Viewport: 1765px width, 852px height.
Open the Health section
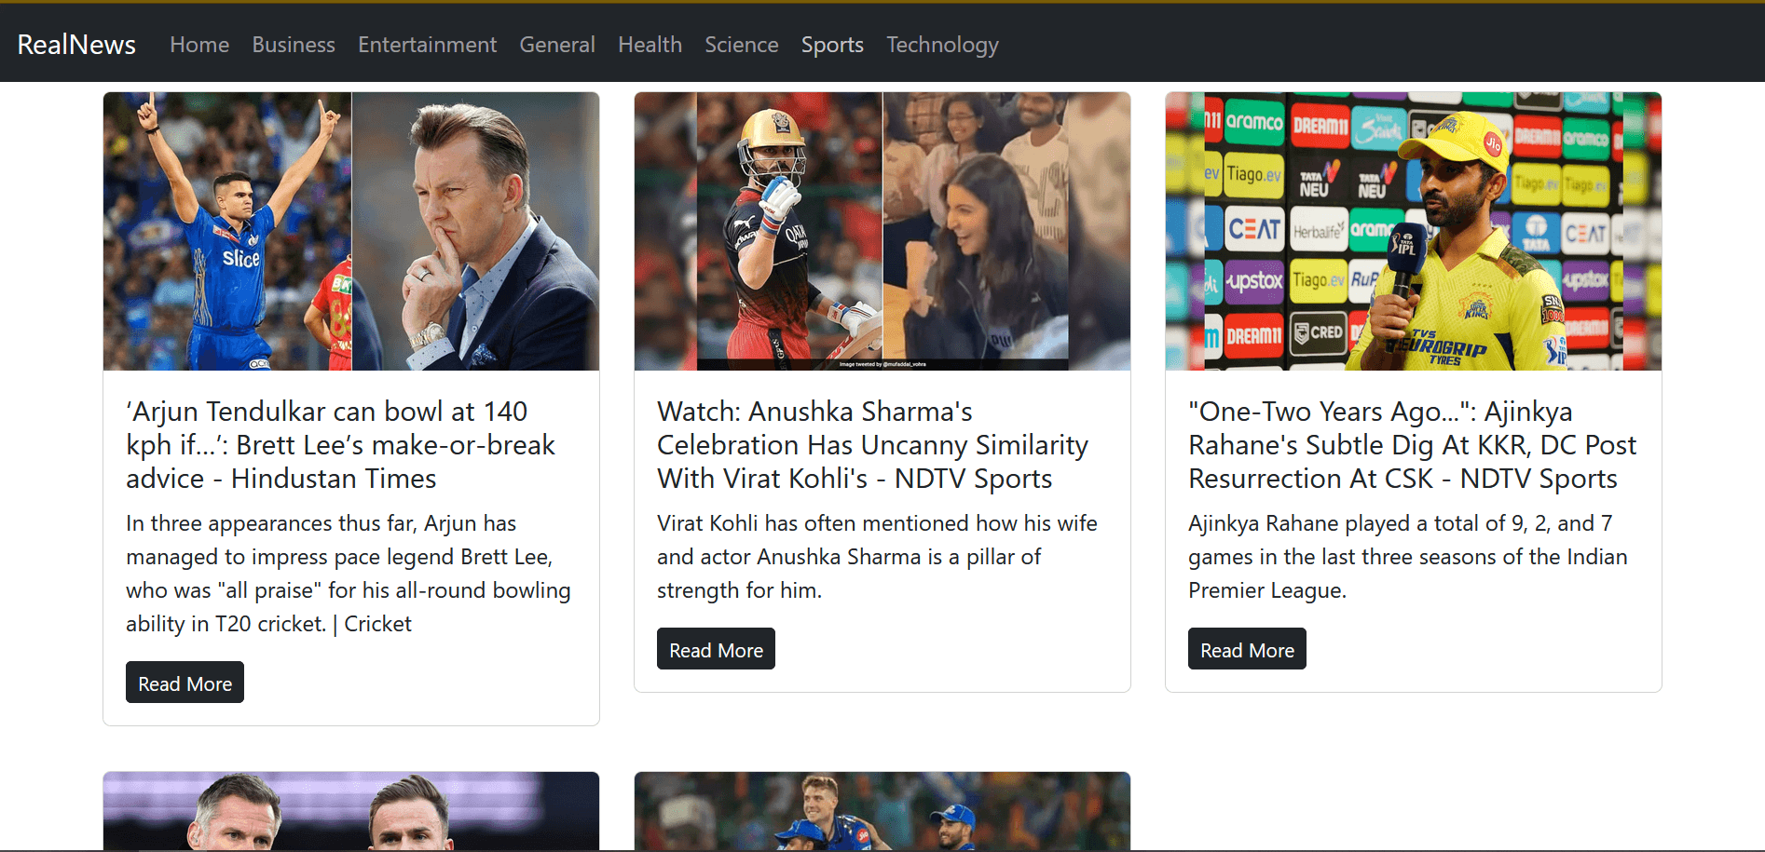tap(650, 45)
